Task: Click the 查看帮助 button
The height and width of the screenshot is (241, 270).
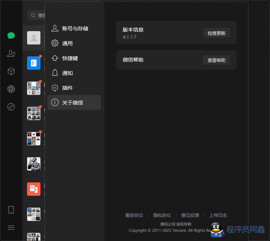Action: (217, 60)
